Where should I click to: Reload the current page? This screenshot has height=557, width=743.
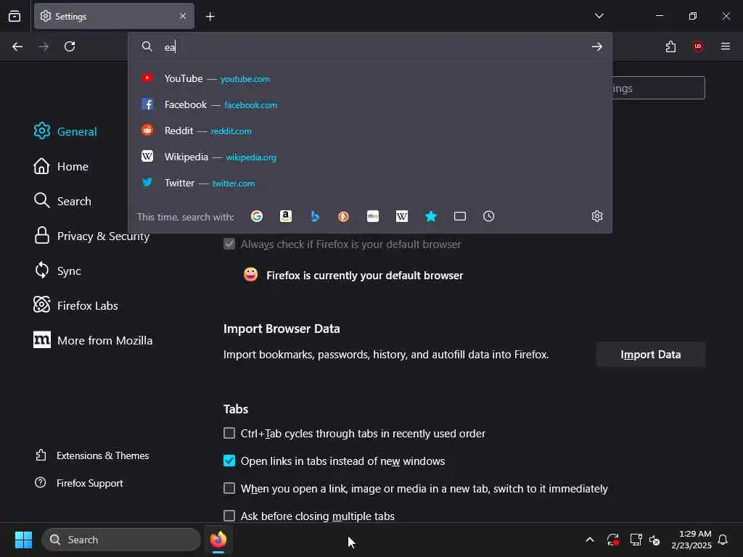click(70, 46)
